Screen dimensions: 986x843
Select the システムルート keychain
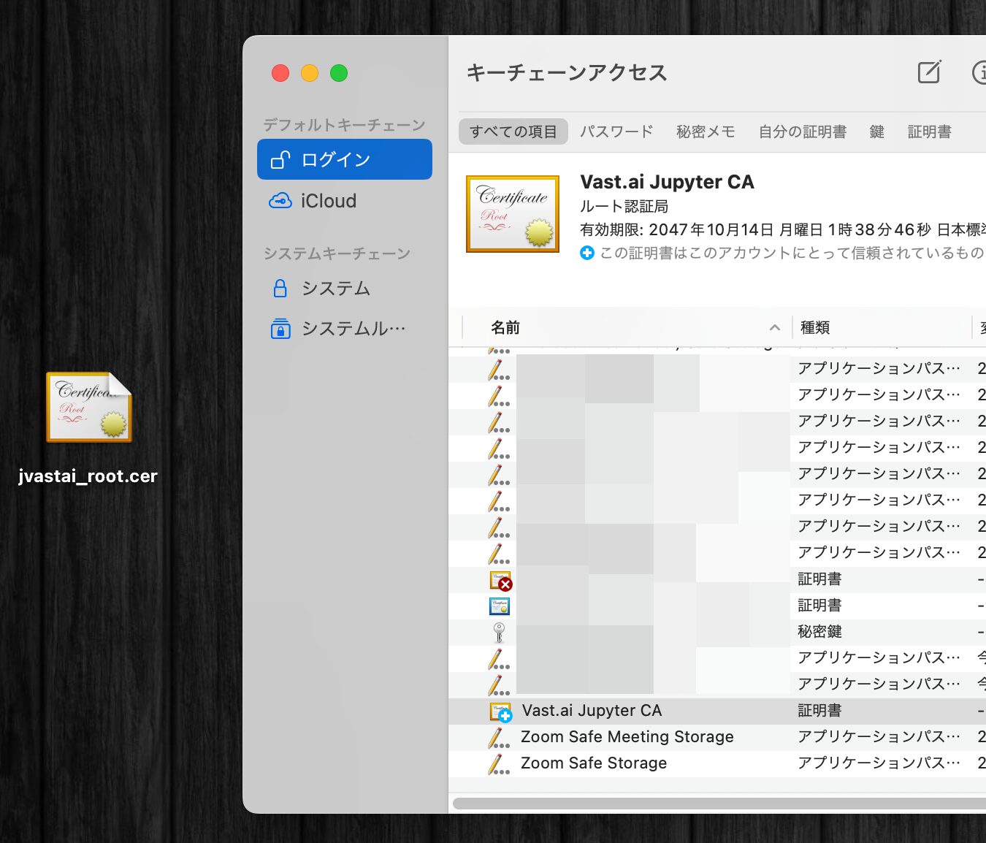353,329
